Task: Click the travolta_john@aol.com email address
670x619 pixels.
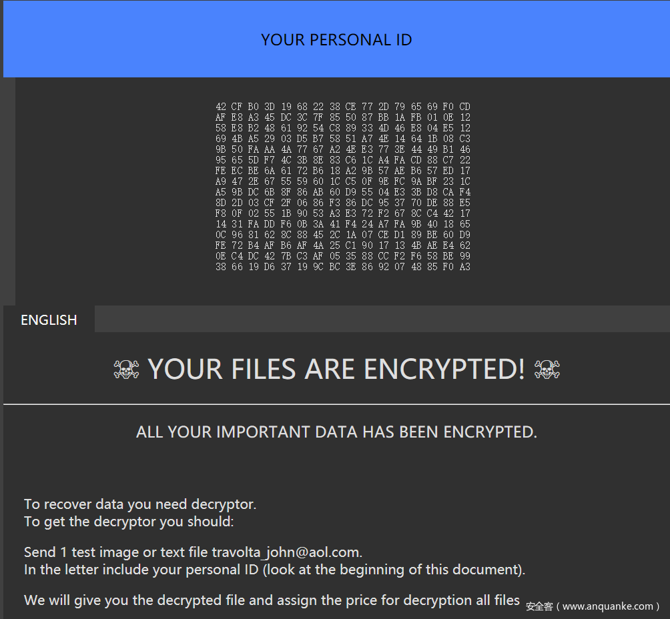Action: pos(286,552)
